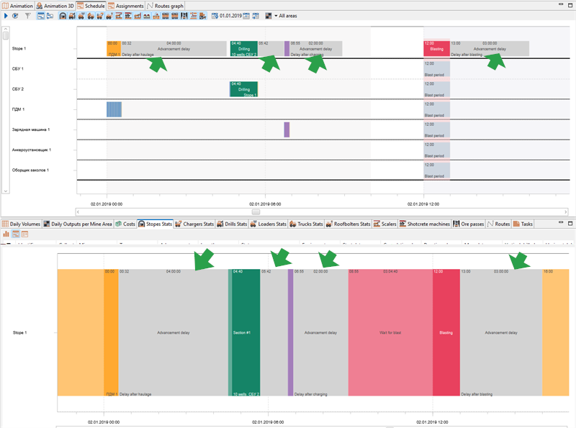Open the Scalers tab
The height and width of the screenshot is (428, 576).
click(384, 224)
